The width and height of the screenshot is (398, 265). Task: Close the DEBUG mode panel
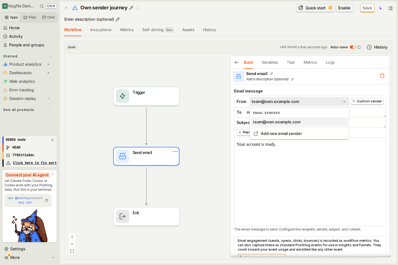pyautogui.click(x=53, y=140)
